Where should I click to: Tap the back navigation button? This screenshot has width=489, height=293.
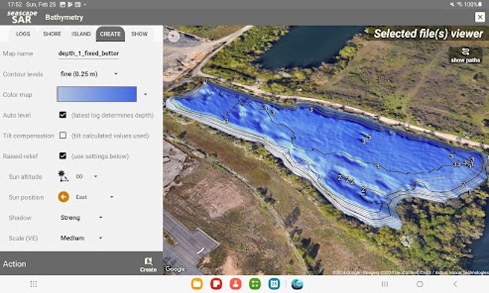pyautogui.click(x=455, y=284)
